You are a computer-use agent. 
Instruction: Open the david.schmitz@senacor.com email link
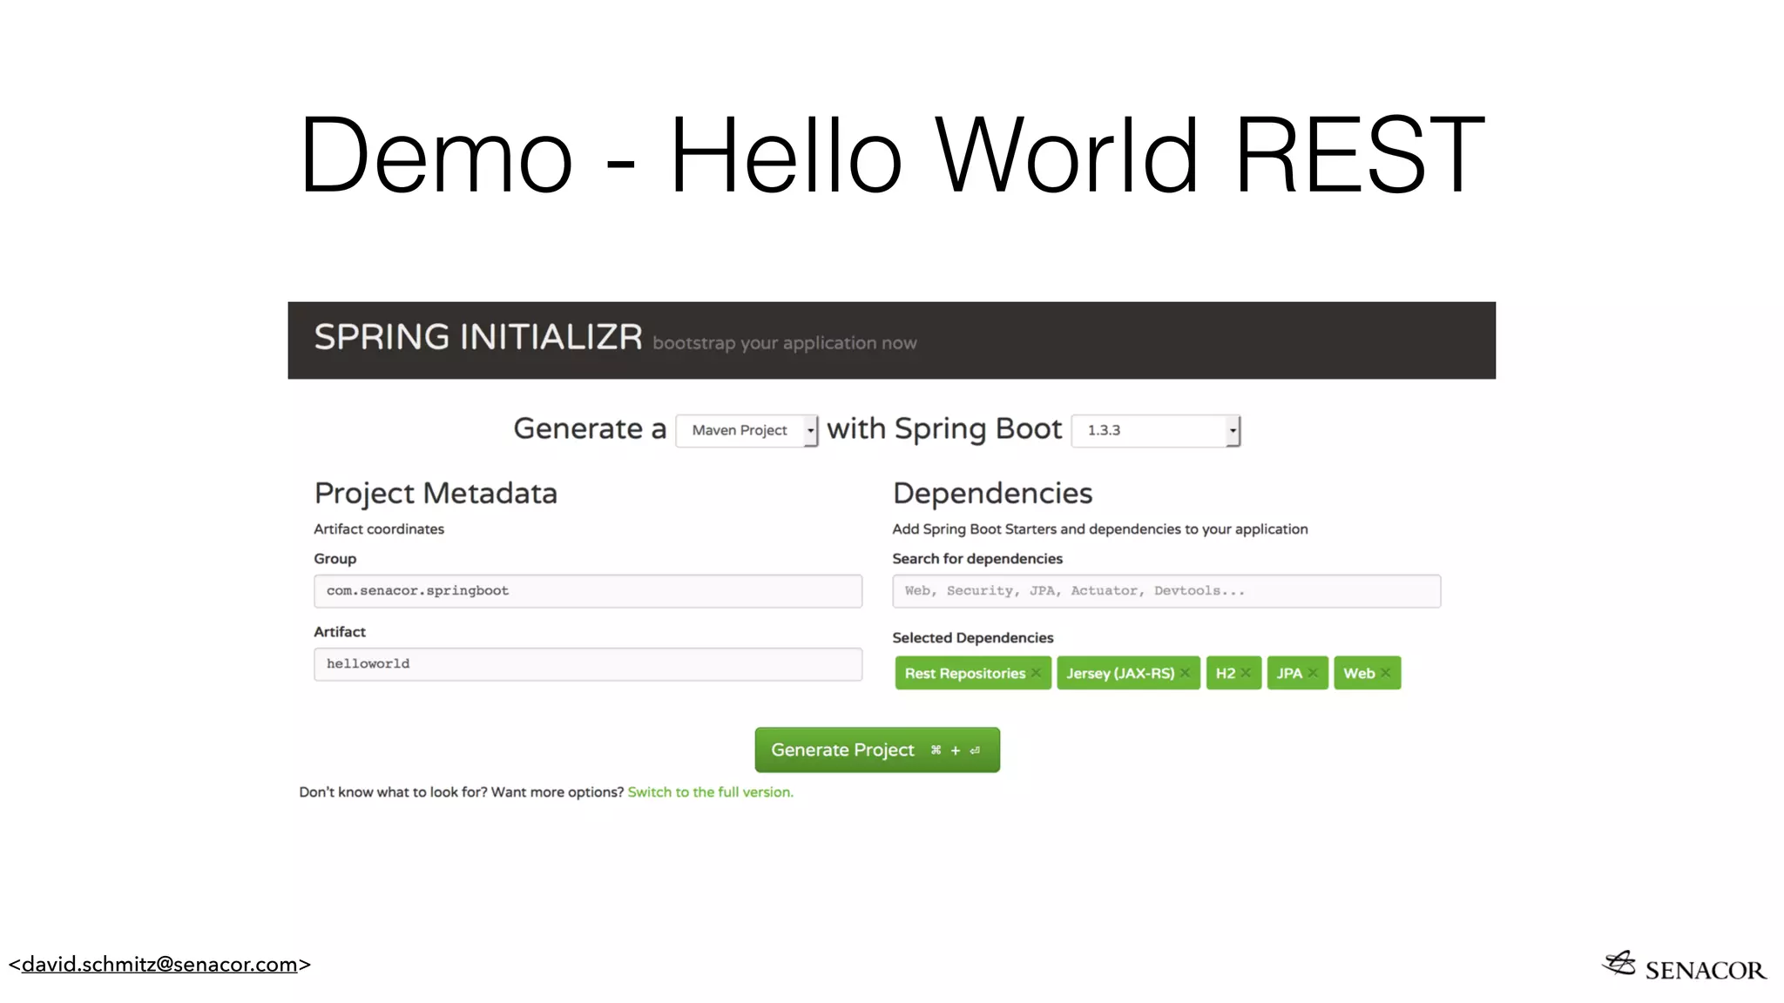tap(159, 965)
